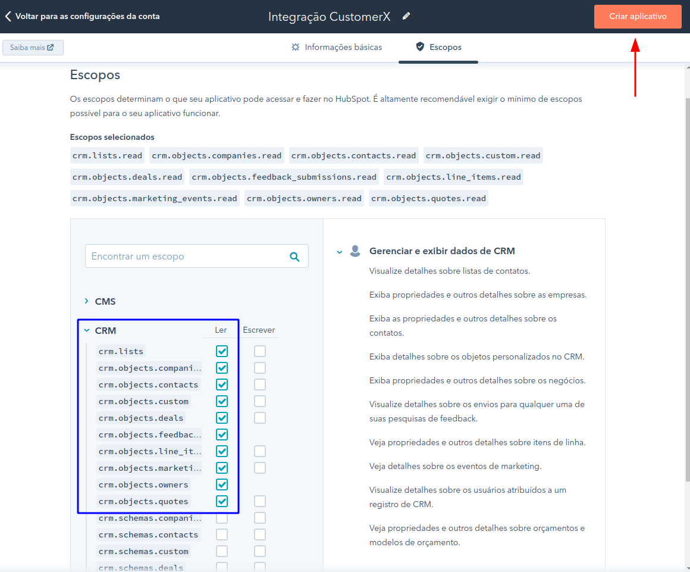Viewport: 690px width, 572px height.
Task: Click the crm.objects.line_items.read scope tag
Action: (x=453, y=177)
